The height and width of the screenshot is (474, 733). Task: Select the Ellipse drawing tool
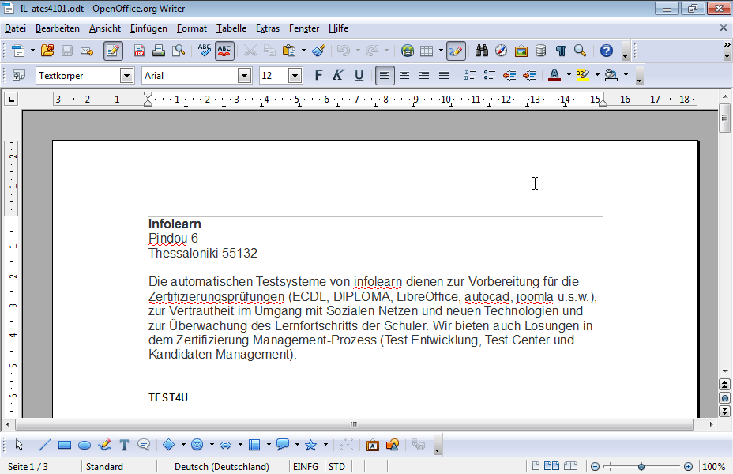click(85, 445)
